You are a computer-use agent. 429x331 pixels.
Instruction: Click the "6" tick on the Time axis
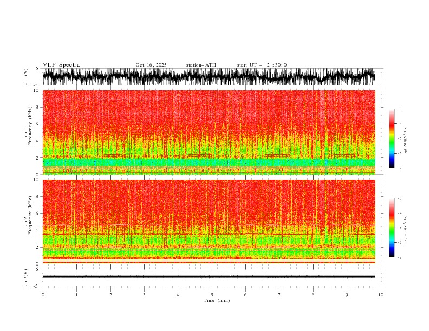coord(245,295)
